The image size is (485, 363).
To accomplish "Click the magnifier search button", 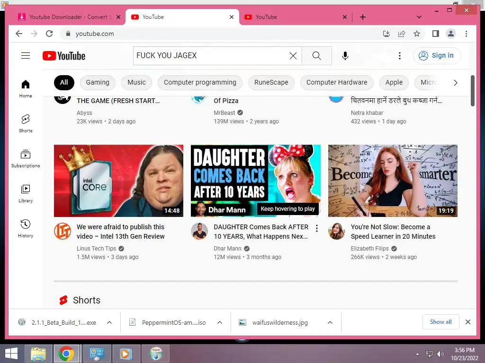I will click(317, 56).
